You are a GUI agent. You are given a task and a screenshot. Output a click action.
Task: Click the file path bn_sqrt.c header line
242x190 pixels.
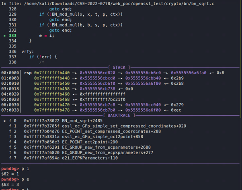coord(108,4)
